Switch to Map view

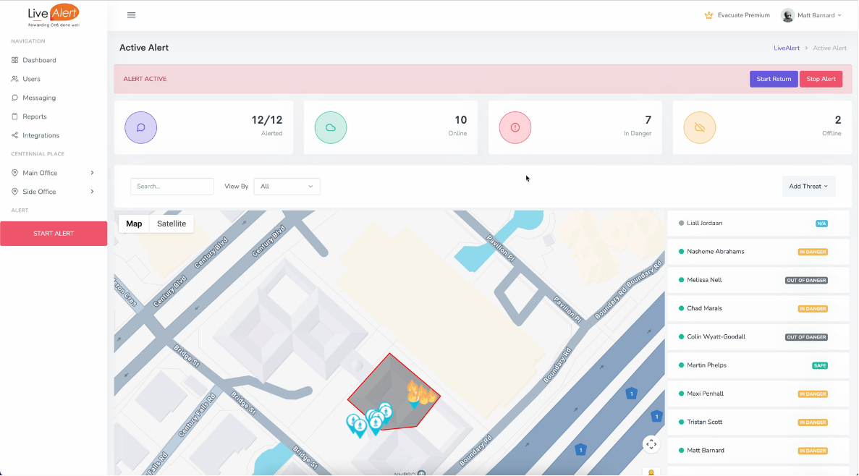point(134,224)
